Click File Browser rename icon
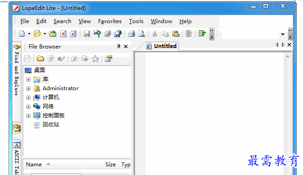The height and width of the screenshot is (175, 303). 61,58
